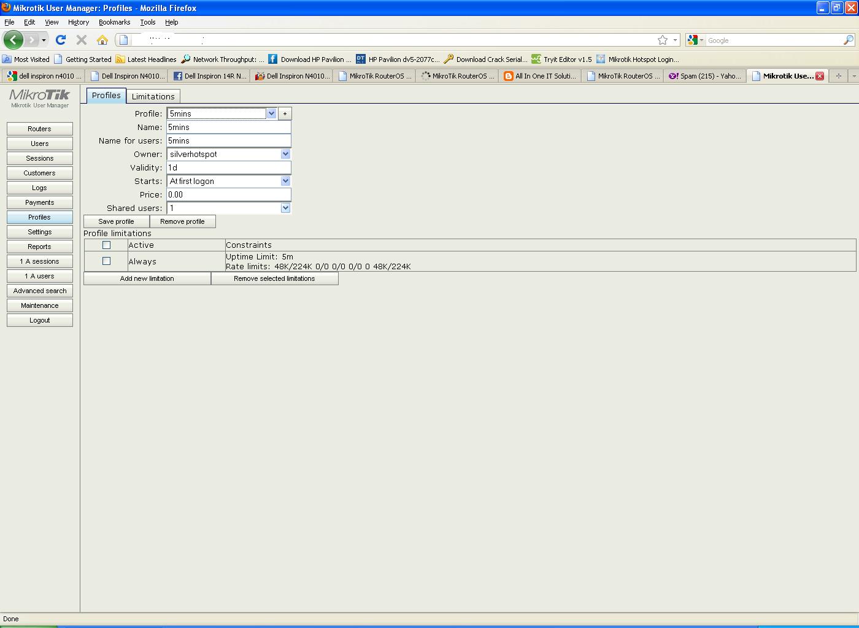Toggle the select-all checkbox in the Active header

(x=106, y=245)
